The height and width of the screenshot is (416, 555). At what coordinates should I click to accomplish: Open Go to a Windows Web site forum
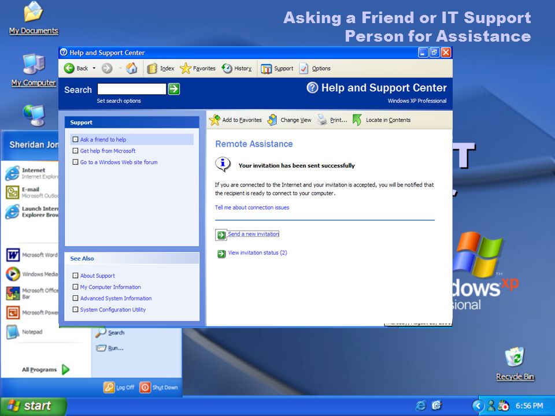tap(119, 162)
